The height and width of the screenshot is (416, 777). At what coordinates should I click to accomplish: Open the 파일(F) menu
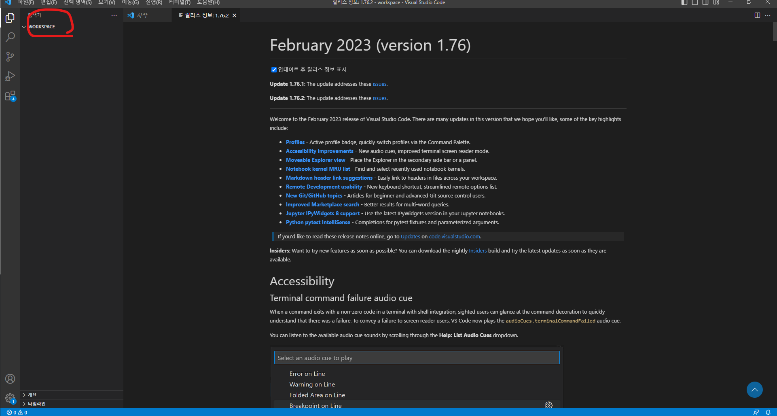(25, 2)
